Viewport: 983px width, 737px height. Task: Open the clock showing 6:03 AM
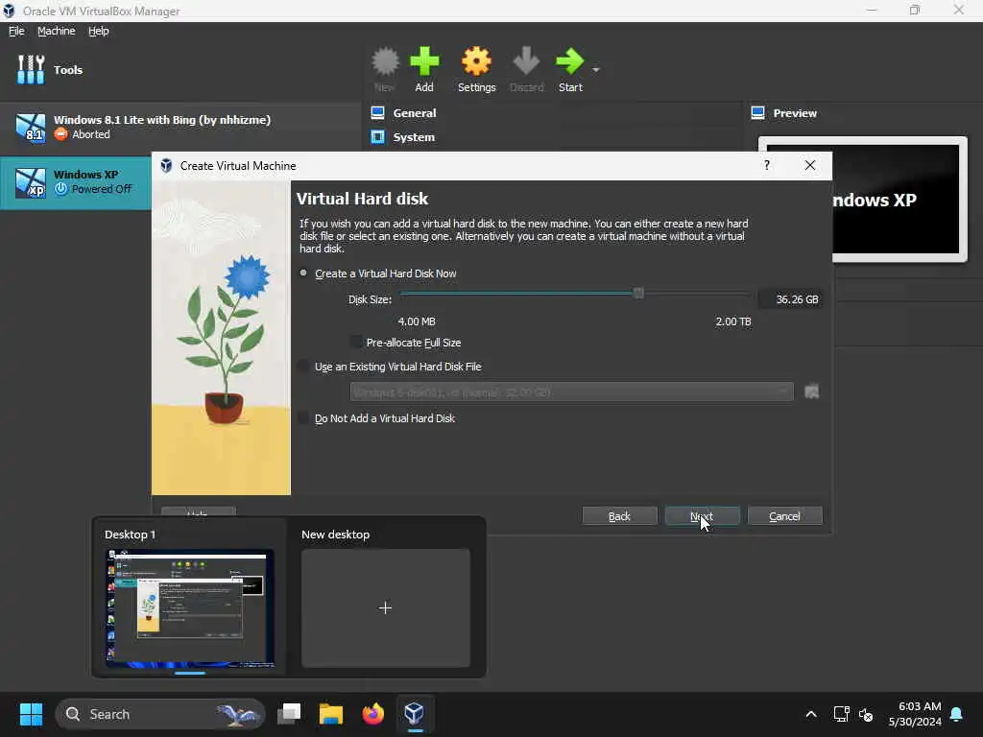click(x=914, y=714)
